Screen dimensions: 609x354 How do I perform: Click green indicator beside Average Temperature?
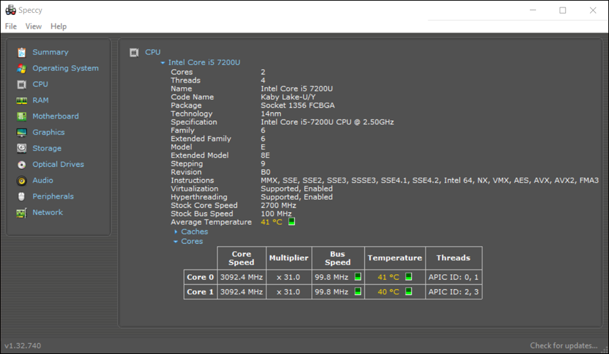(x=292, y=222)
